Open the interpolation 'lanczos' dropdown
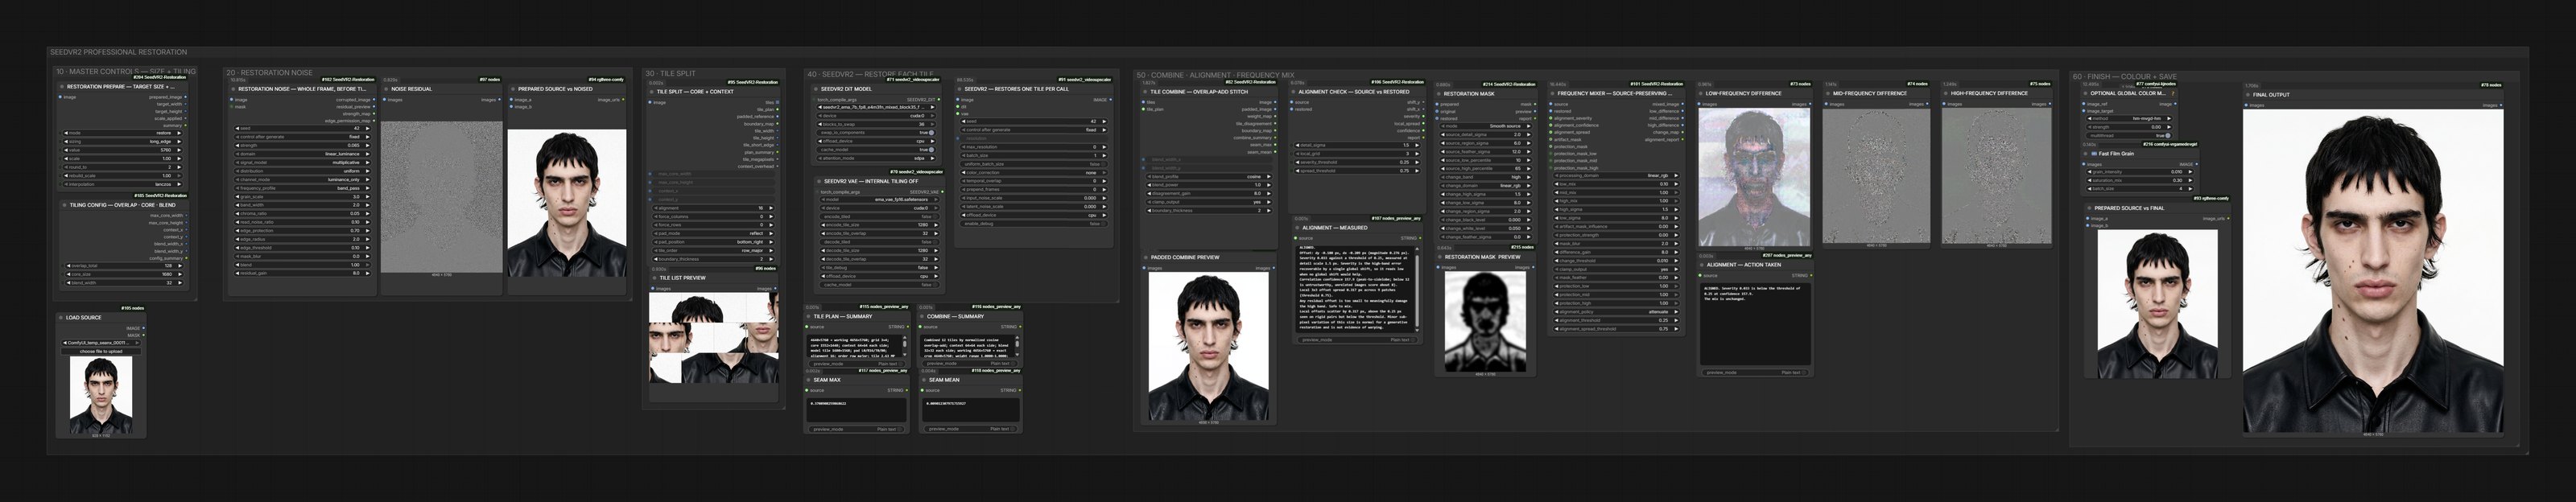Screen dimensions: 2576x502 click(124, 184)
